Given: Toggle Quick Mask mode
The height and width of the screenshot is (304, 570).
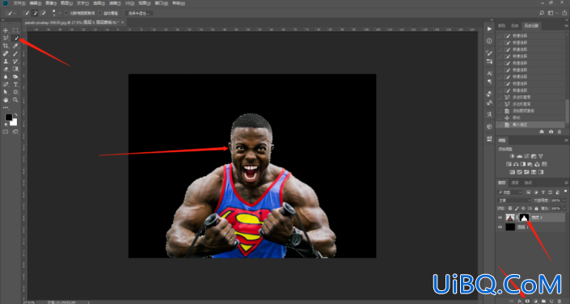Looking at the screenshot, I should (6, 132).
